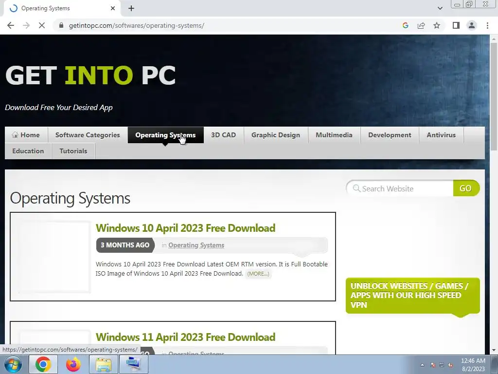Image resolution: width=498 pixels, height=374 pixels.
Task: Launch Firefox from the taskbar
Action: point(73,364)
